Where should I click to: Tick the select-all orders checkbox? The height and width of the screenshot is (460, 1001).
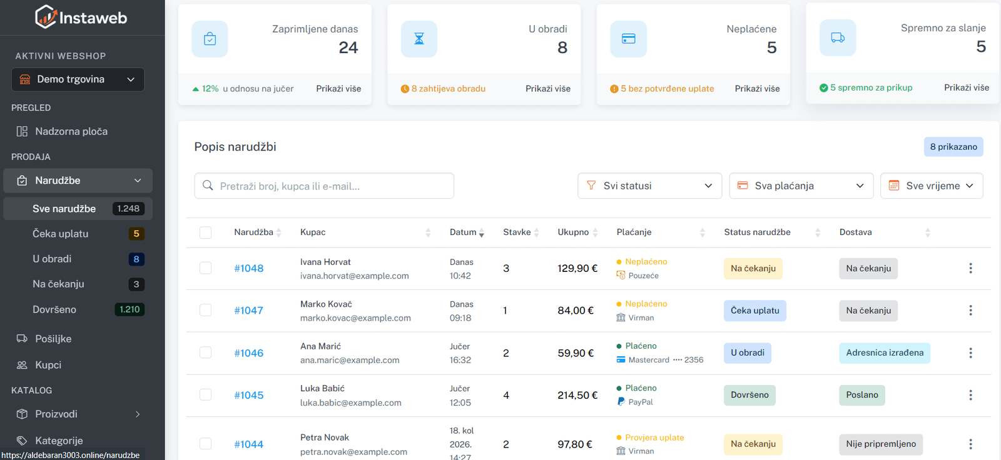click(x=205, y=232)
